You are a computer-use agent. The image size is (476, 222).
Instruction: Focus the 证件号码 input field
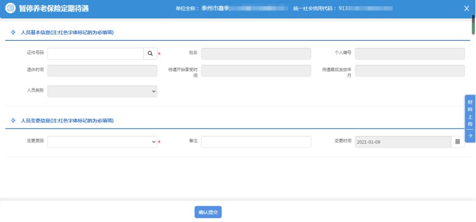tap(95, 54)
